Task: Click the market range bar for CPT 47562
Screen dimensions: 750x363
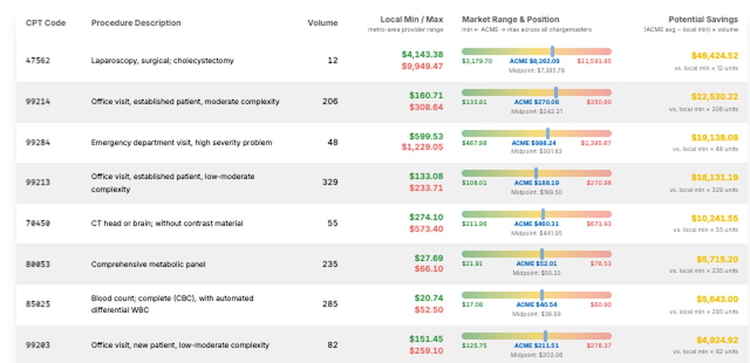Action: tap(537, 52)
